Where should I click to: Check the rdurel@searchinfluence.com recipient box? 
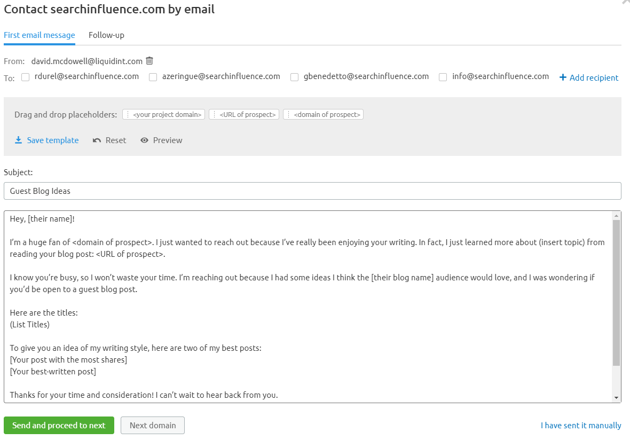tap(25, 77)
